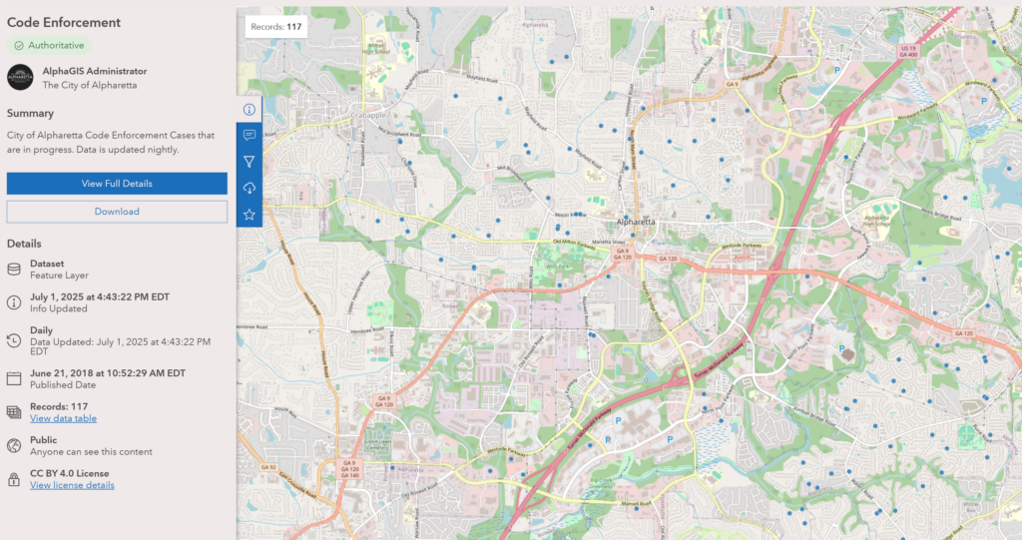Click the Records: 117 map label
Image resolution: width=1022 pixels, height=540 pixels.
click(x=276, y=27)
